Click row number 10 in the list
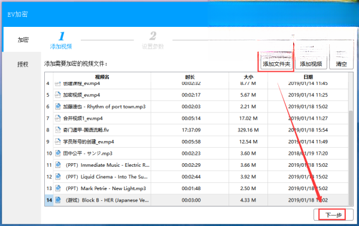The height and width of the screenshot is (226, 359). tap(49, 154)
